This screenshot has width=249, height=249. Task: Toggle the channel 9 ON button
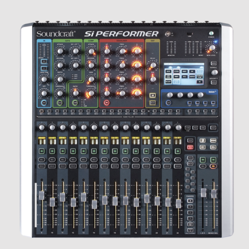(42, 151)
